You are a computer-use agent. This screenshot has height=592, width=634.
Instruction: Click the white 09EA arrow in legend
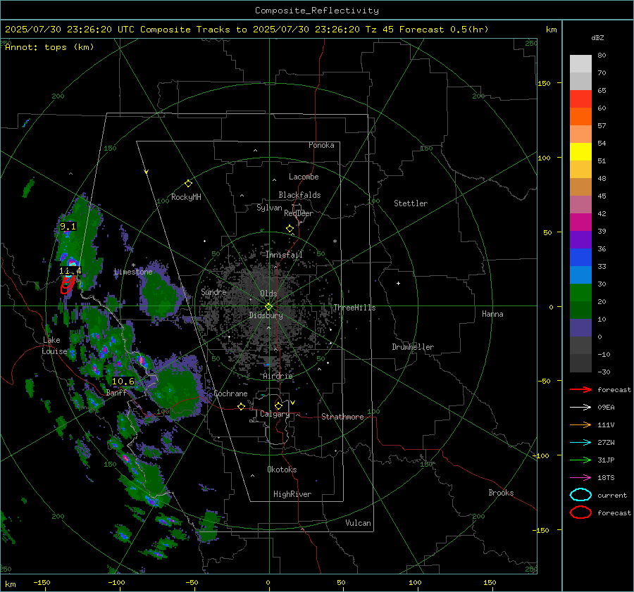click(580, 408)
